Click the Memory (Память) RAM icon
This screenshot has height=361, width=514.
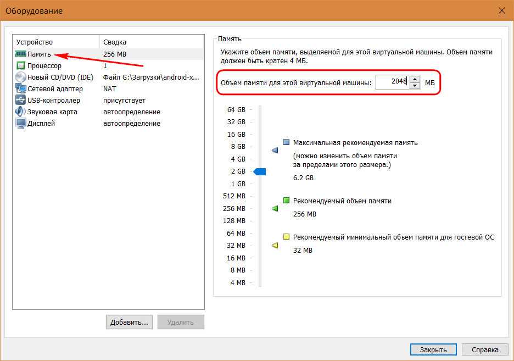(21, 54)
